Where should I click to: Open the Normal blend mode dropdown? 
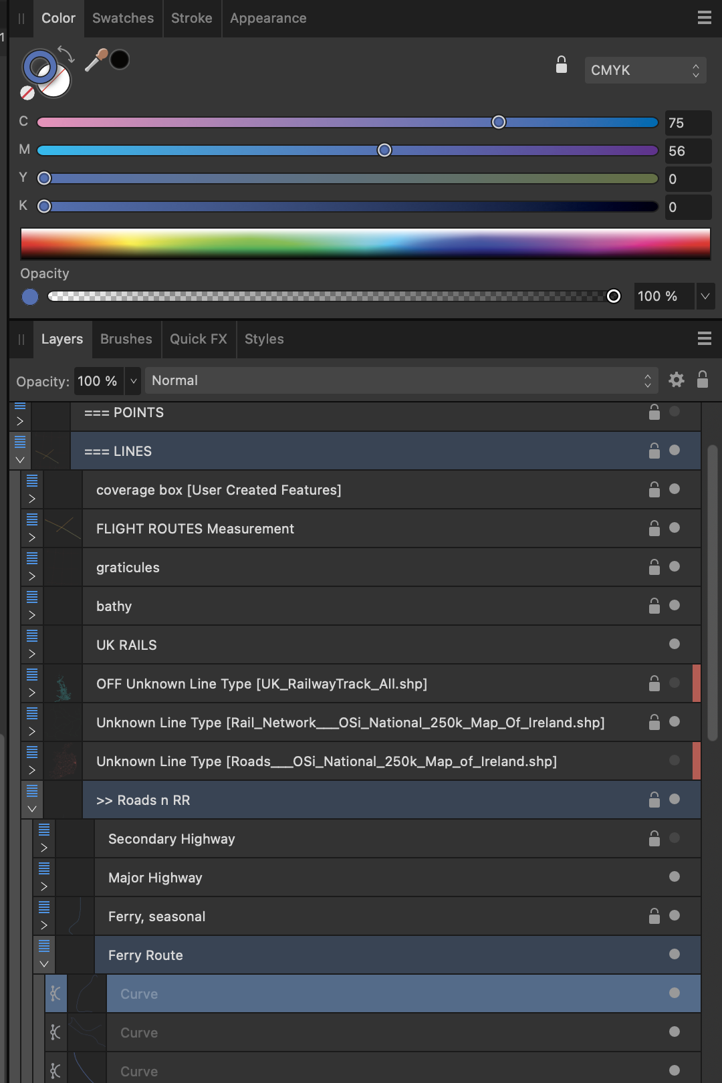pos(401,380)
